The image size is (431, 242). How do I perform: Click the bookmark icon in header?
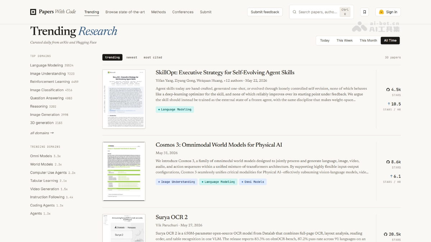(x=365, y=12)
